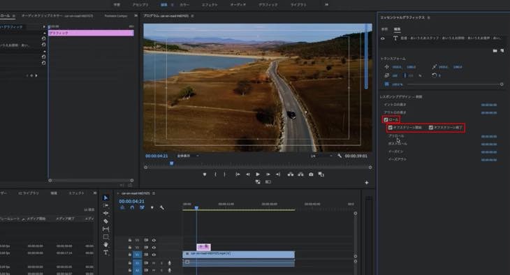The image size is (510, 275).
Task: Toggle Start Offscreen checkbox
Action: click(391, 128)
